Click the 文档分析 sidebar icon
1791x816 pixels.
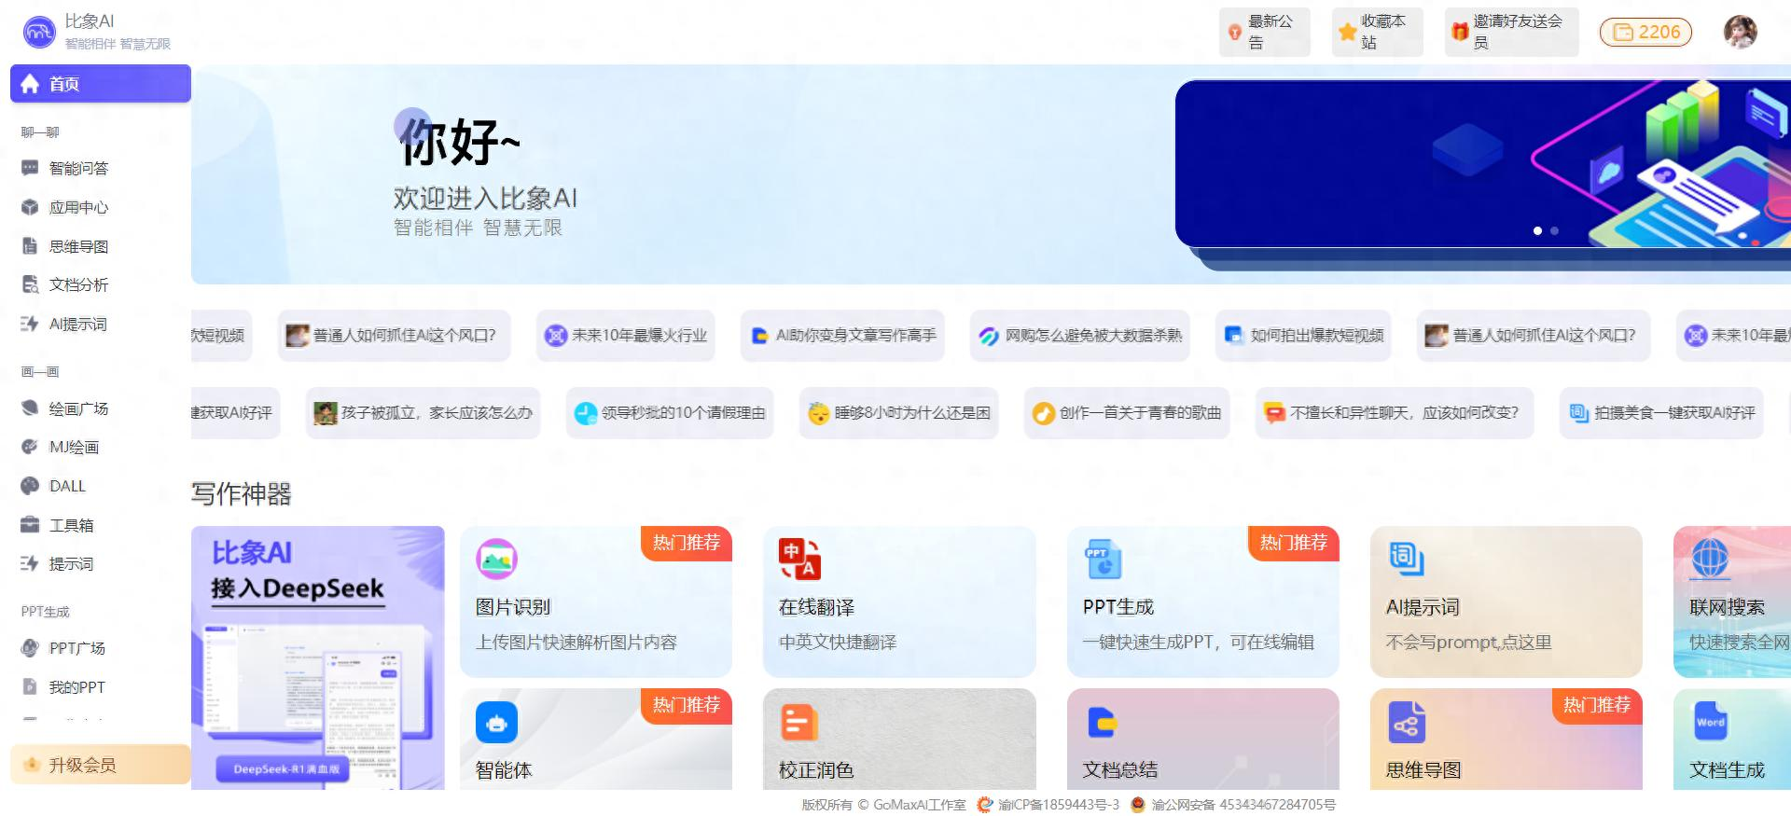30,284
